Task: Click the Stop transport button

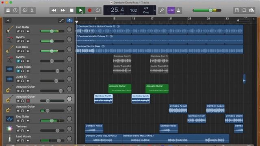Action: 72,10
